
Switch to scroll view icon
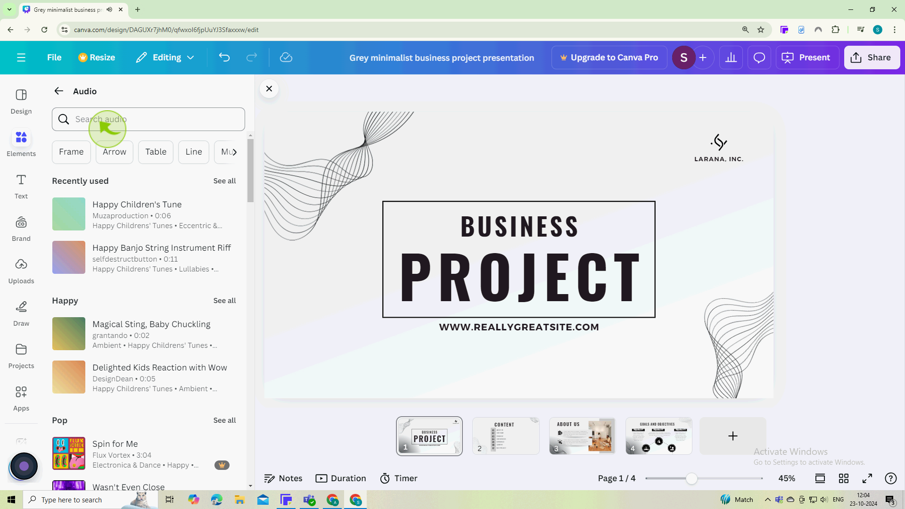pyautogui.click(x=820, y=478)
